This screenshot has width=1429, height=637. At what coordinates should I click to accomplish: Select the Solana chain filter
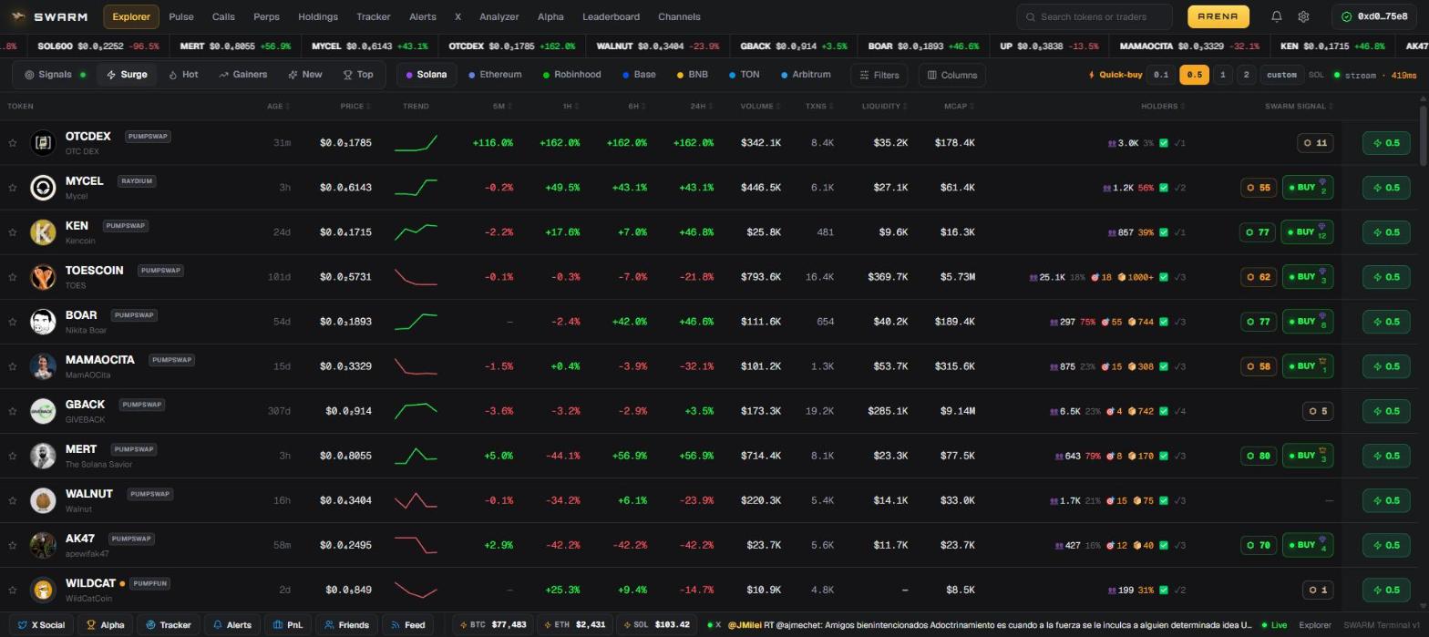pyautogui.click(x=426, y=75)
